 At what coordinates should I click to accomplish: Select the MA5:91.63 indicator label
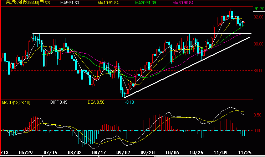pyautogui.click(x=70, y=3)
